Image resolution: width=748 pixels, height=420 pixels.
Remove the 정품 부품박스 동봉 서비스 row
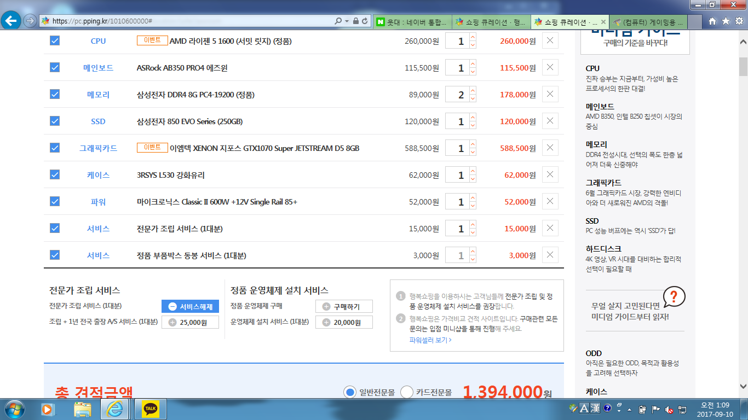[550, 255]
